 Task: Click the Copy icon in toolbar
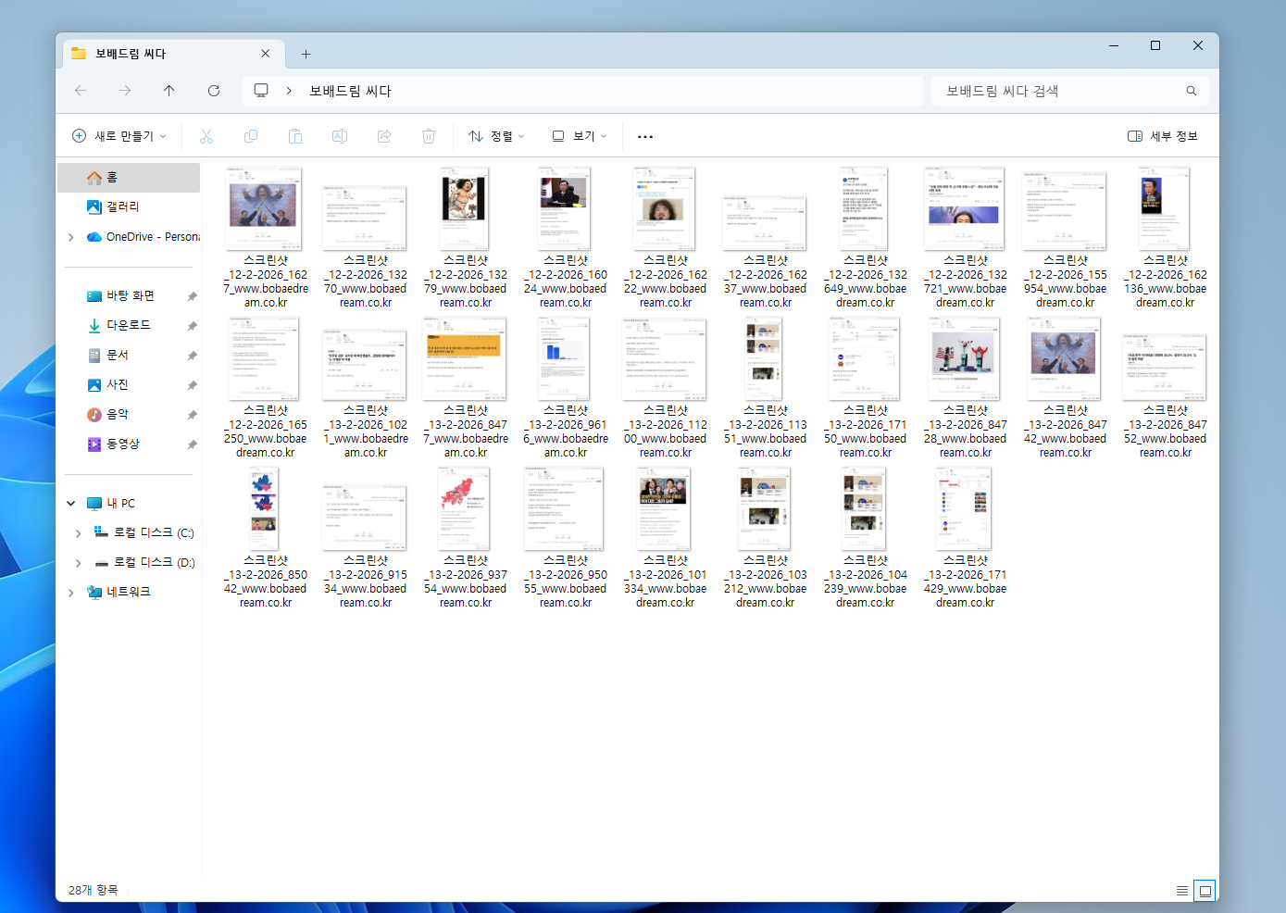(251, 136)
